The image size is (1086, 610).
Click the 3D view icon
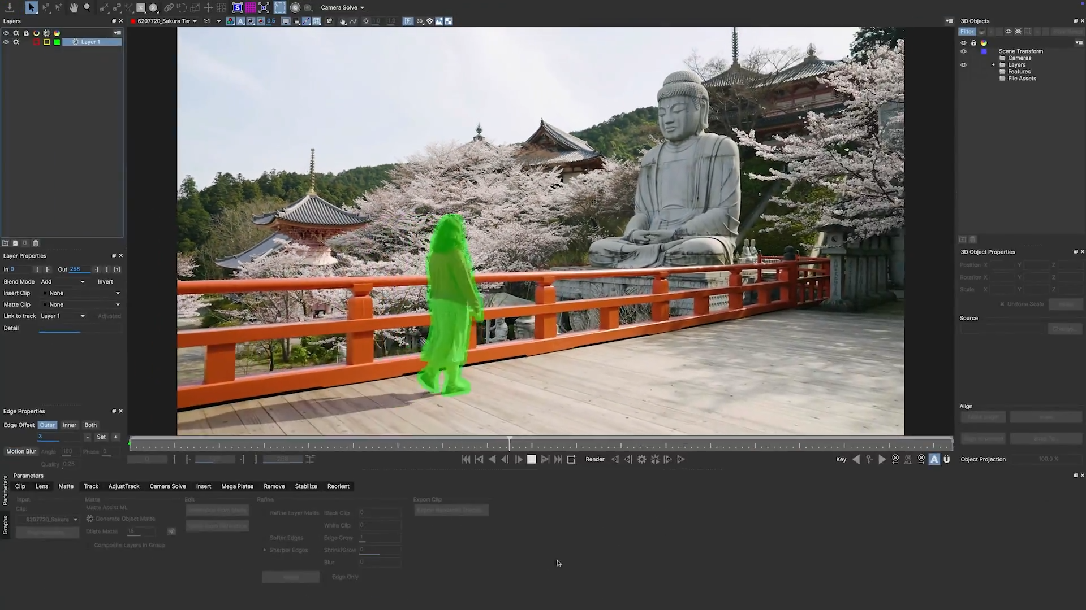pos(420,21)
